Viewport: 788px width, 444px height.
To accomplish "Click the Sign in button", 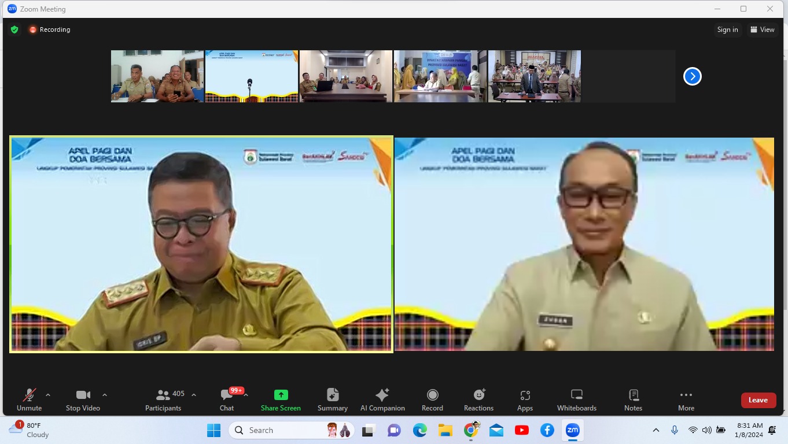I will click(x=727, y=29).
